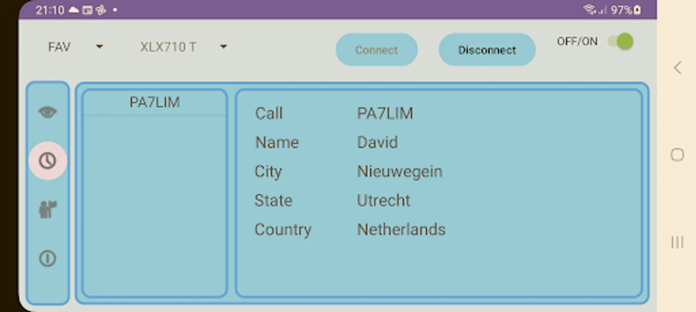This screenshot has width=696, height=312.
Task: Open the info icon at sidebar bottom
Action: (x=47, y=258)
